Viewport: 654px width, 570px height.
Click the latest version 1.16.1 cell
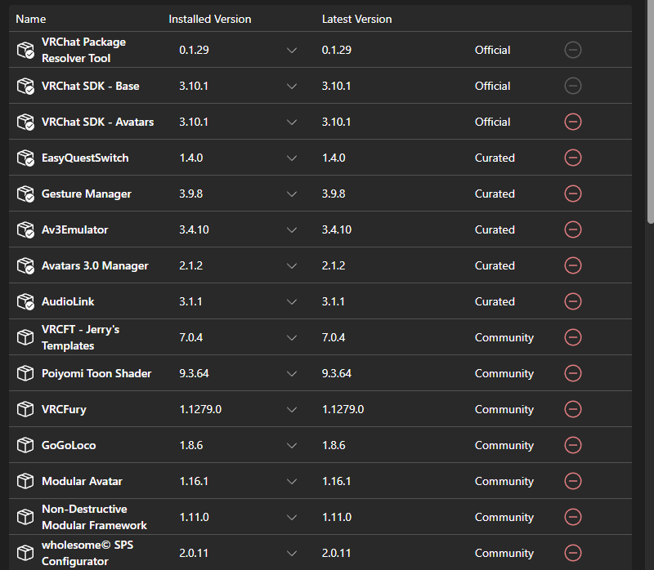click(x=336, y=481)
